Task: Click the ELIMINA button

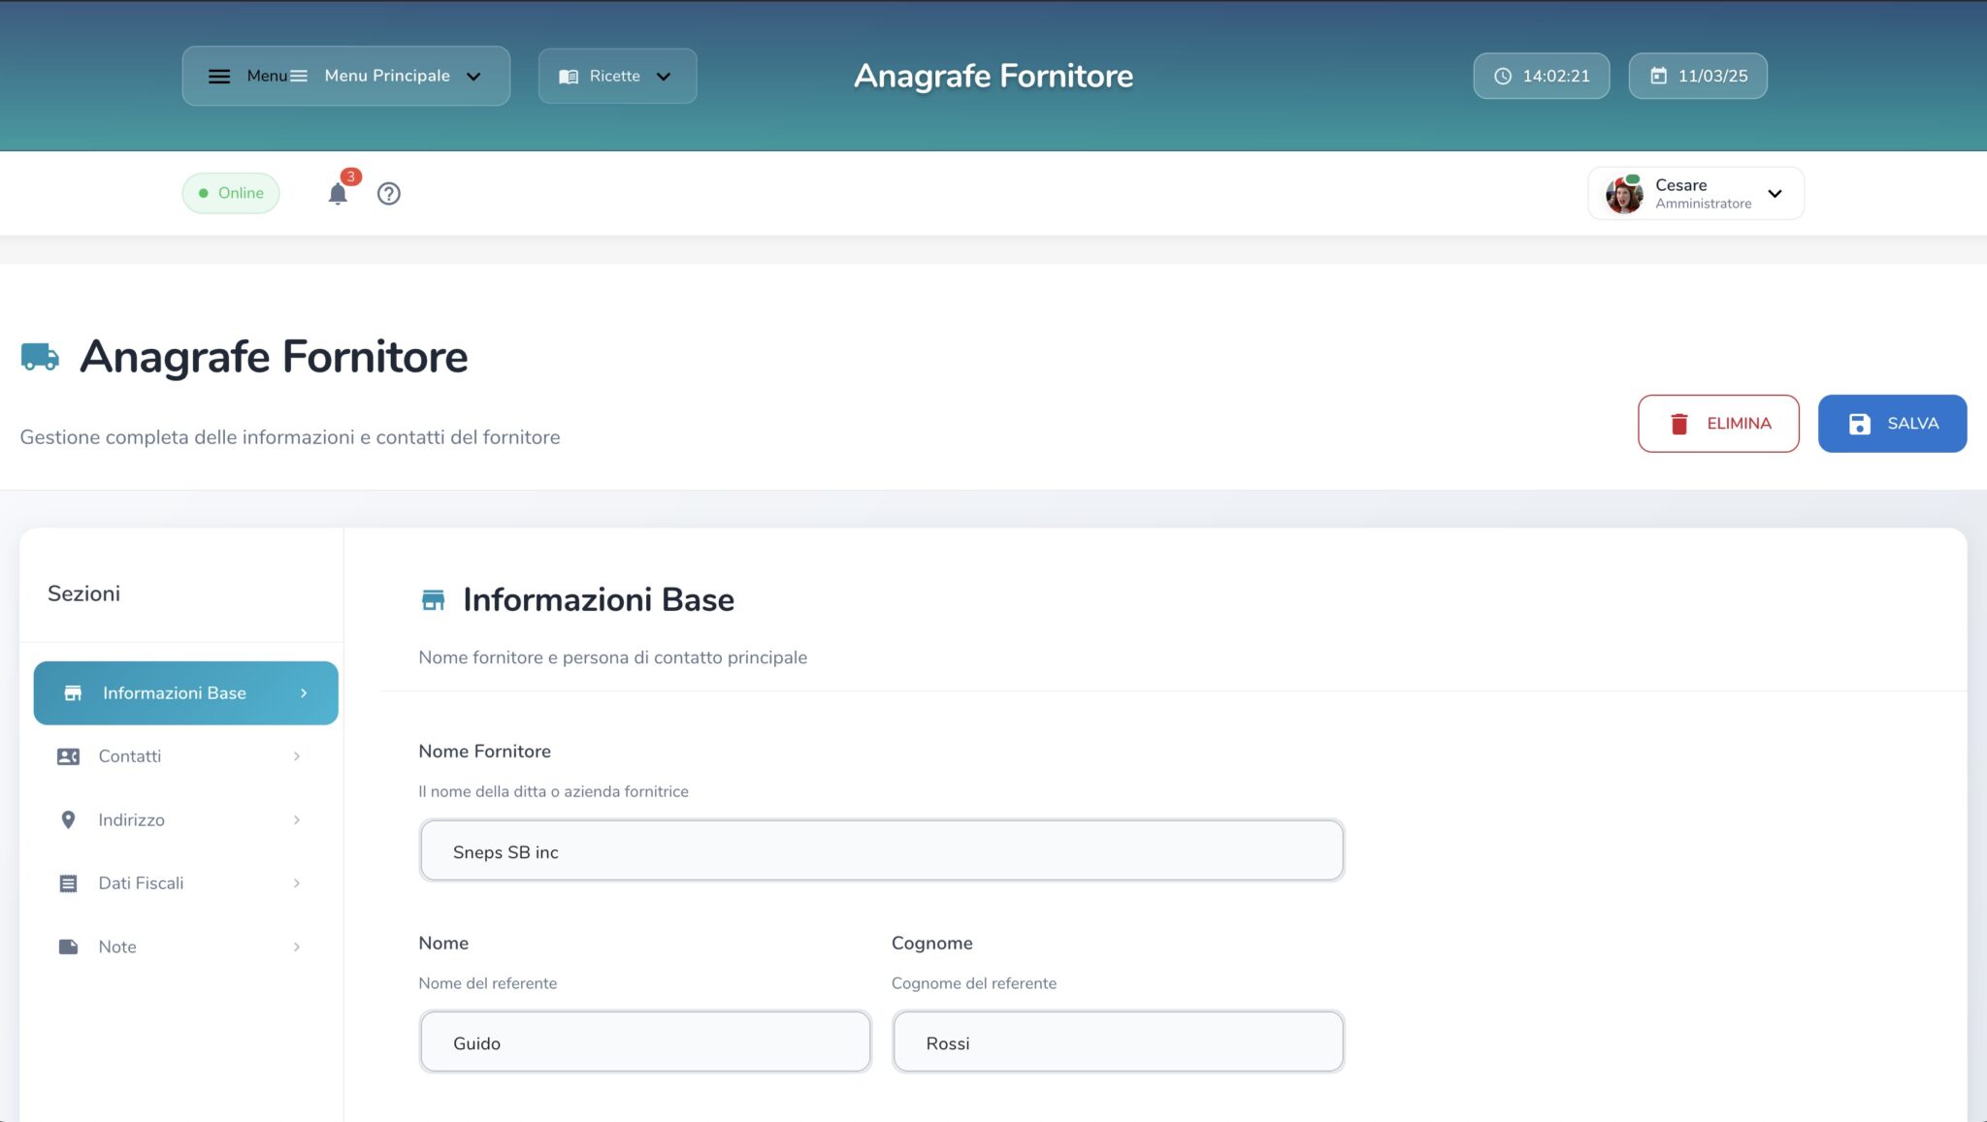Action: [1718, 423]
